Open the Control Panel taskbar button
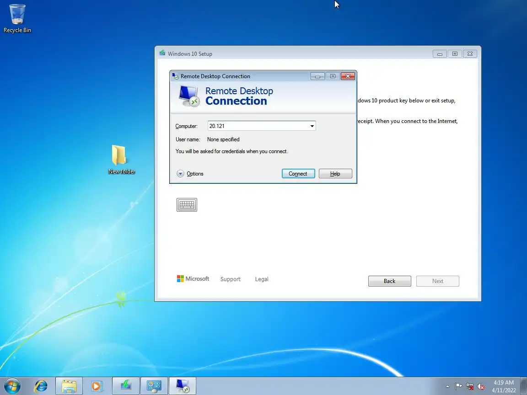 (154, 386)
